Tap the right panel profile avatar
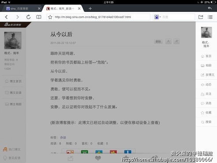This screenshot has height=163, width=217. pos(206,32)
